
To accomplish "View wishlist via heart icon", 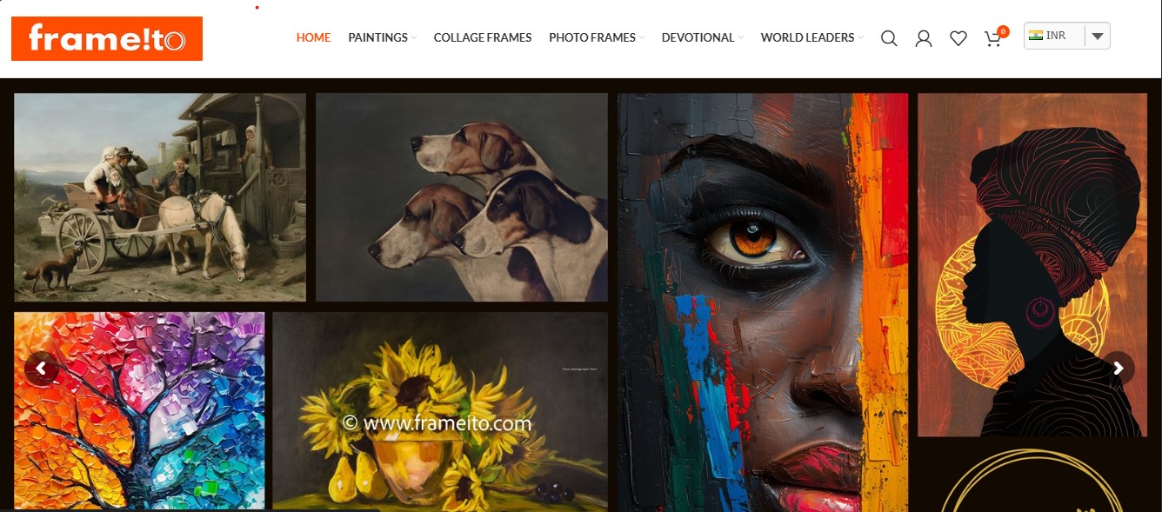I will pos(958,38).
